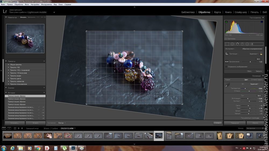Select the Crop Overlay tool icon
This screenshot has width=269, height=151.
[227, 44]
